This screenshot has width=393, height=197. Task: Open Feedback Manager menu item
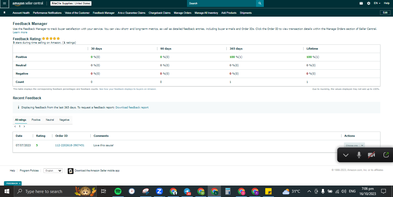[x=104, y=13]
